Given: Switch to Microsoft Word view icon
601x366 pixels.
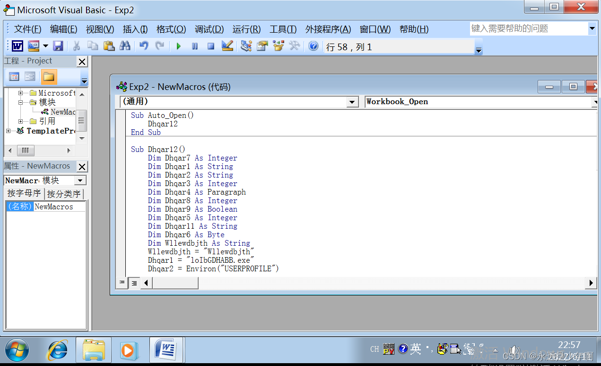Looking at the screenshot, I should 17,46.
